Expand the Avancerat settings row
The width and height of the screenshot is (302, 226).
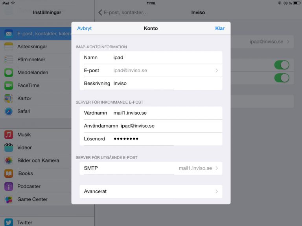click(x=151, y=191)
